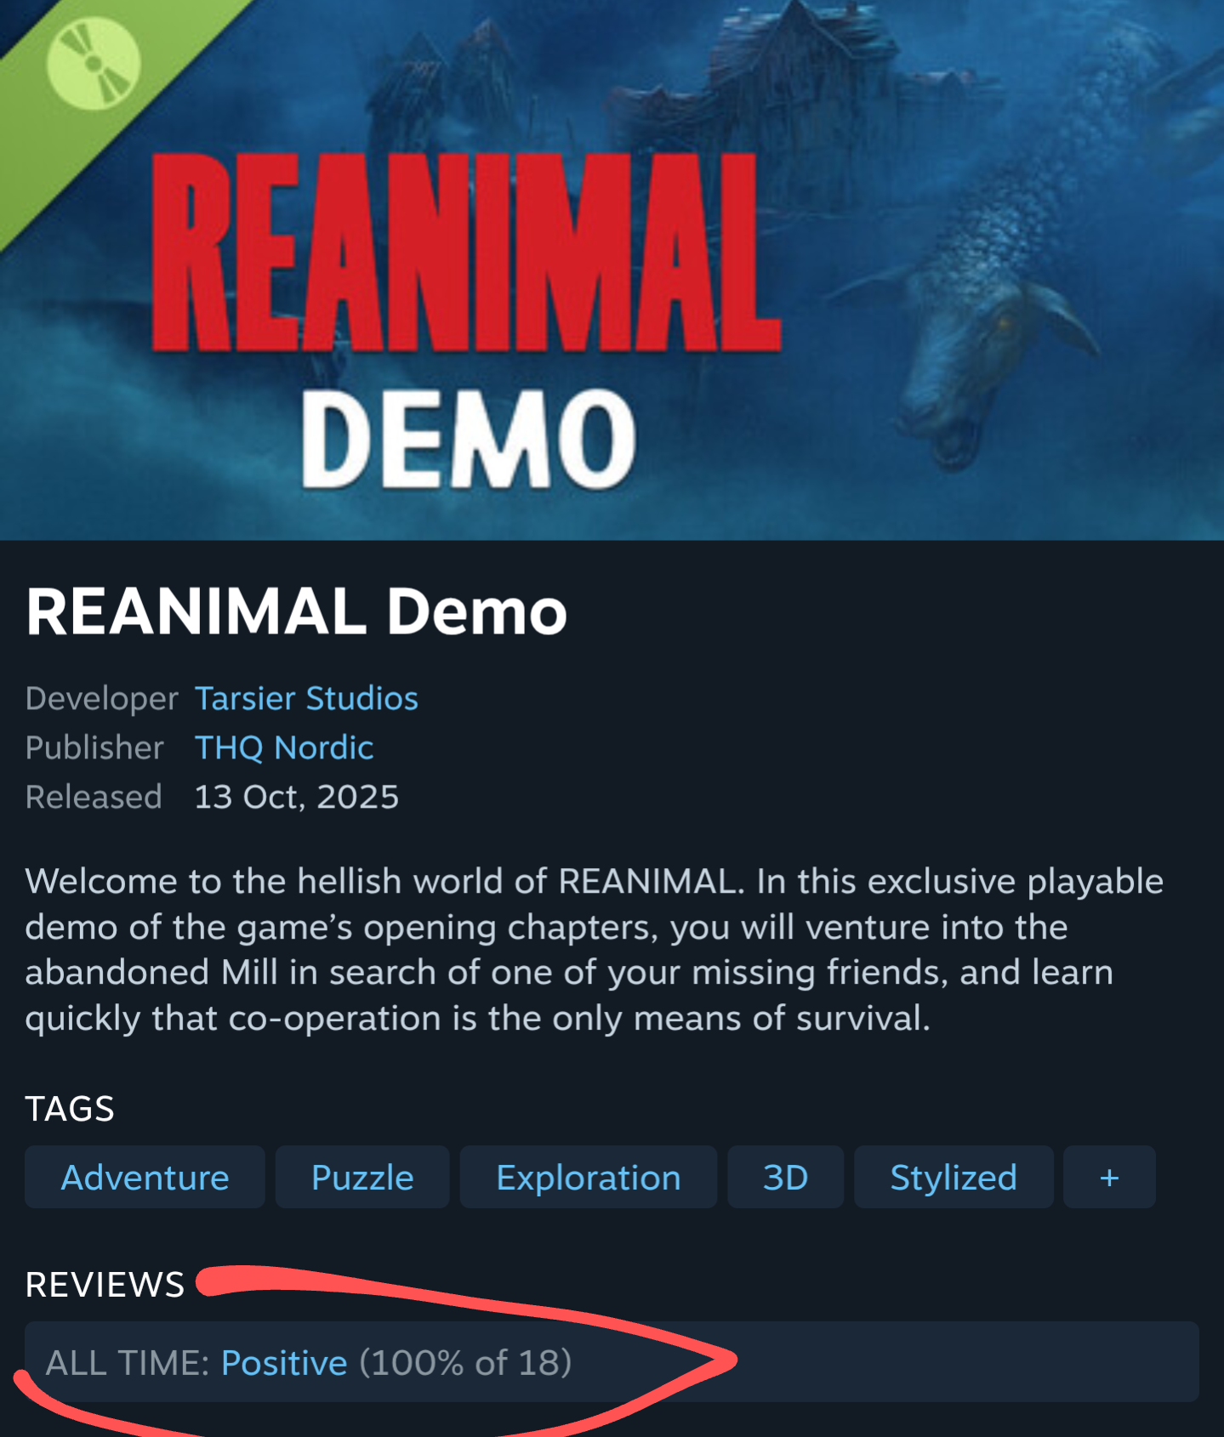The width and height of the screenshot is (1224, 1437).
Task: Select the 3D tag
Action: [785, 1177]
